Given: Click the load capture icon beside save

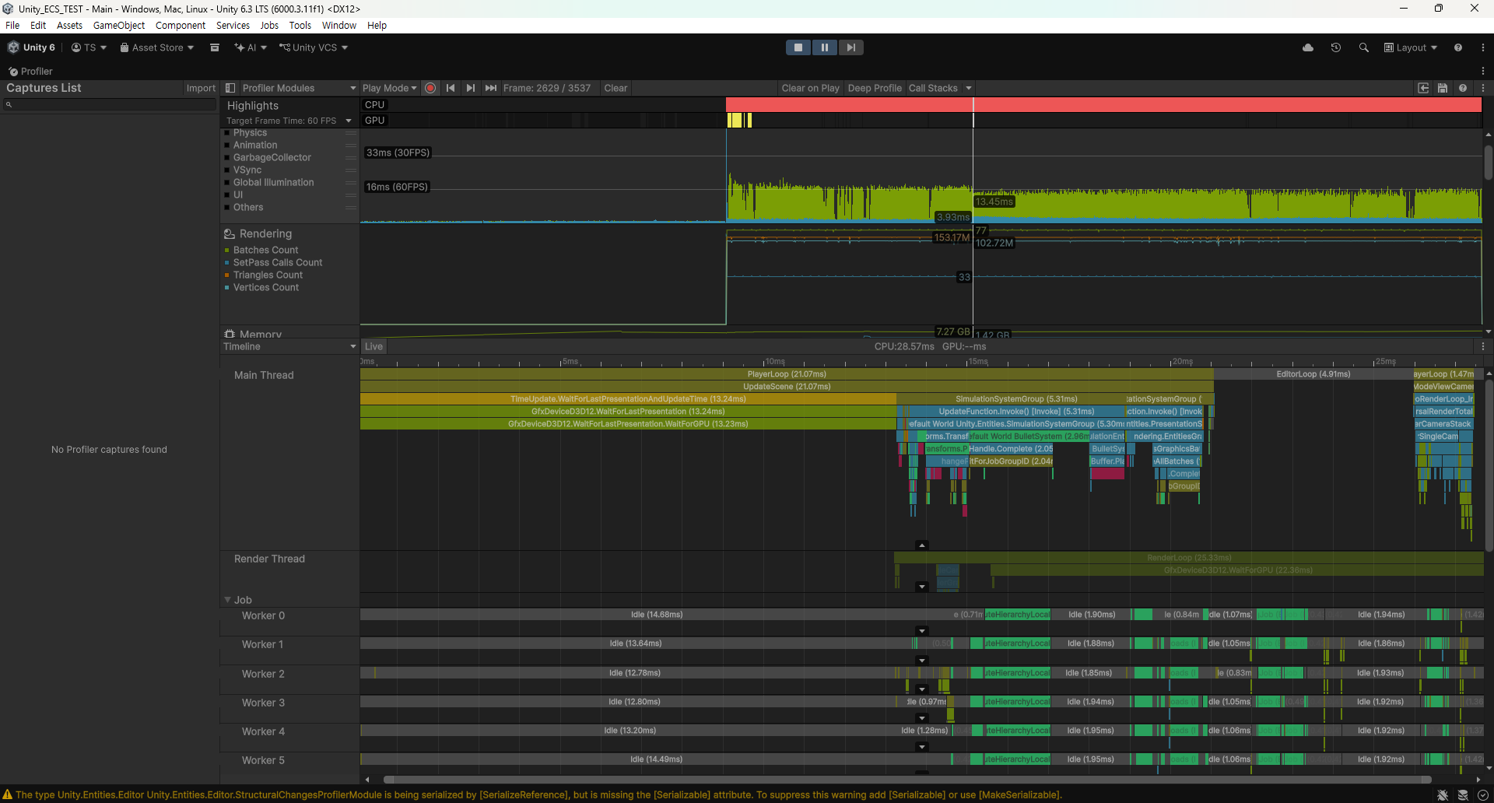Looking at the screenshot, I should pos(1423,88).
